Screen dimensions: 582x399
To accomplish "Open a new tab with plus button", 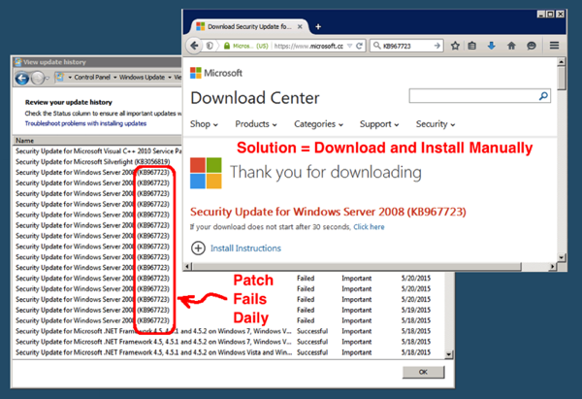I will pos(318,27).
